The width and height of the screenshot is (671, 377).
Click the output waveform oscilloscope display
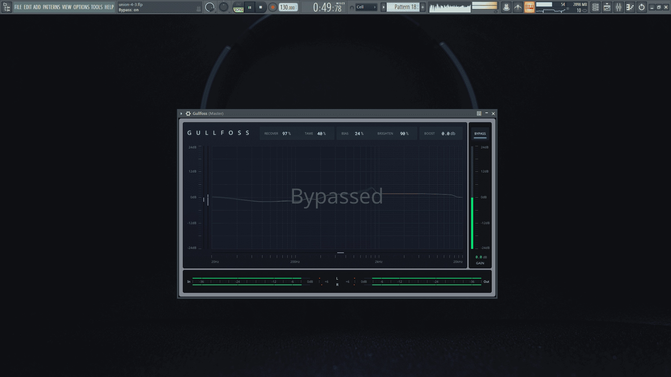(450, 7)
